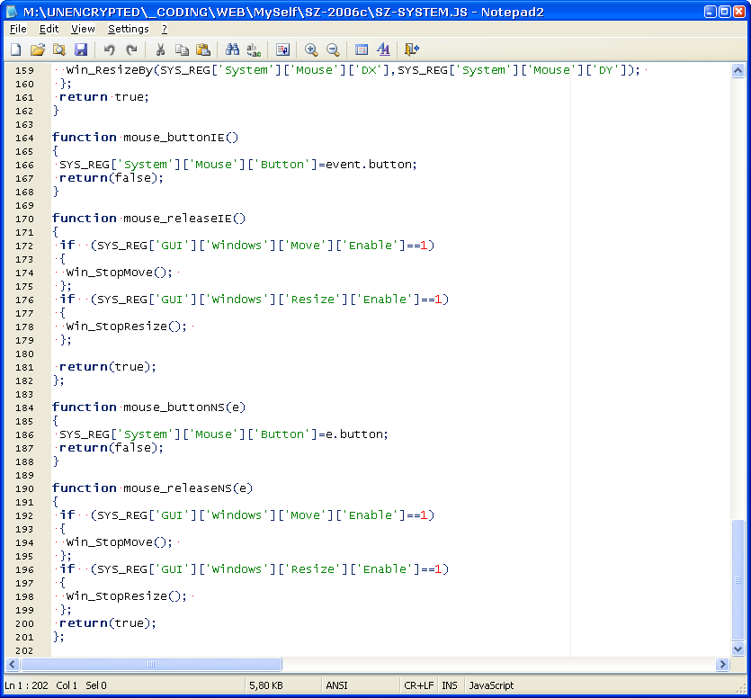
Task: Click 'Win_StopMove();' on line 194
Action: [x=120, y=542]
